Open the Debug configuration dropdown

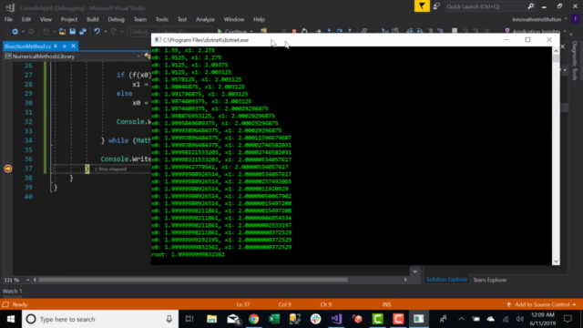(144, 32)
